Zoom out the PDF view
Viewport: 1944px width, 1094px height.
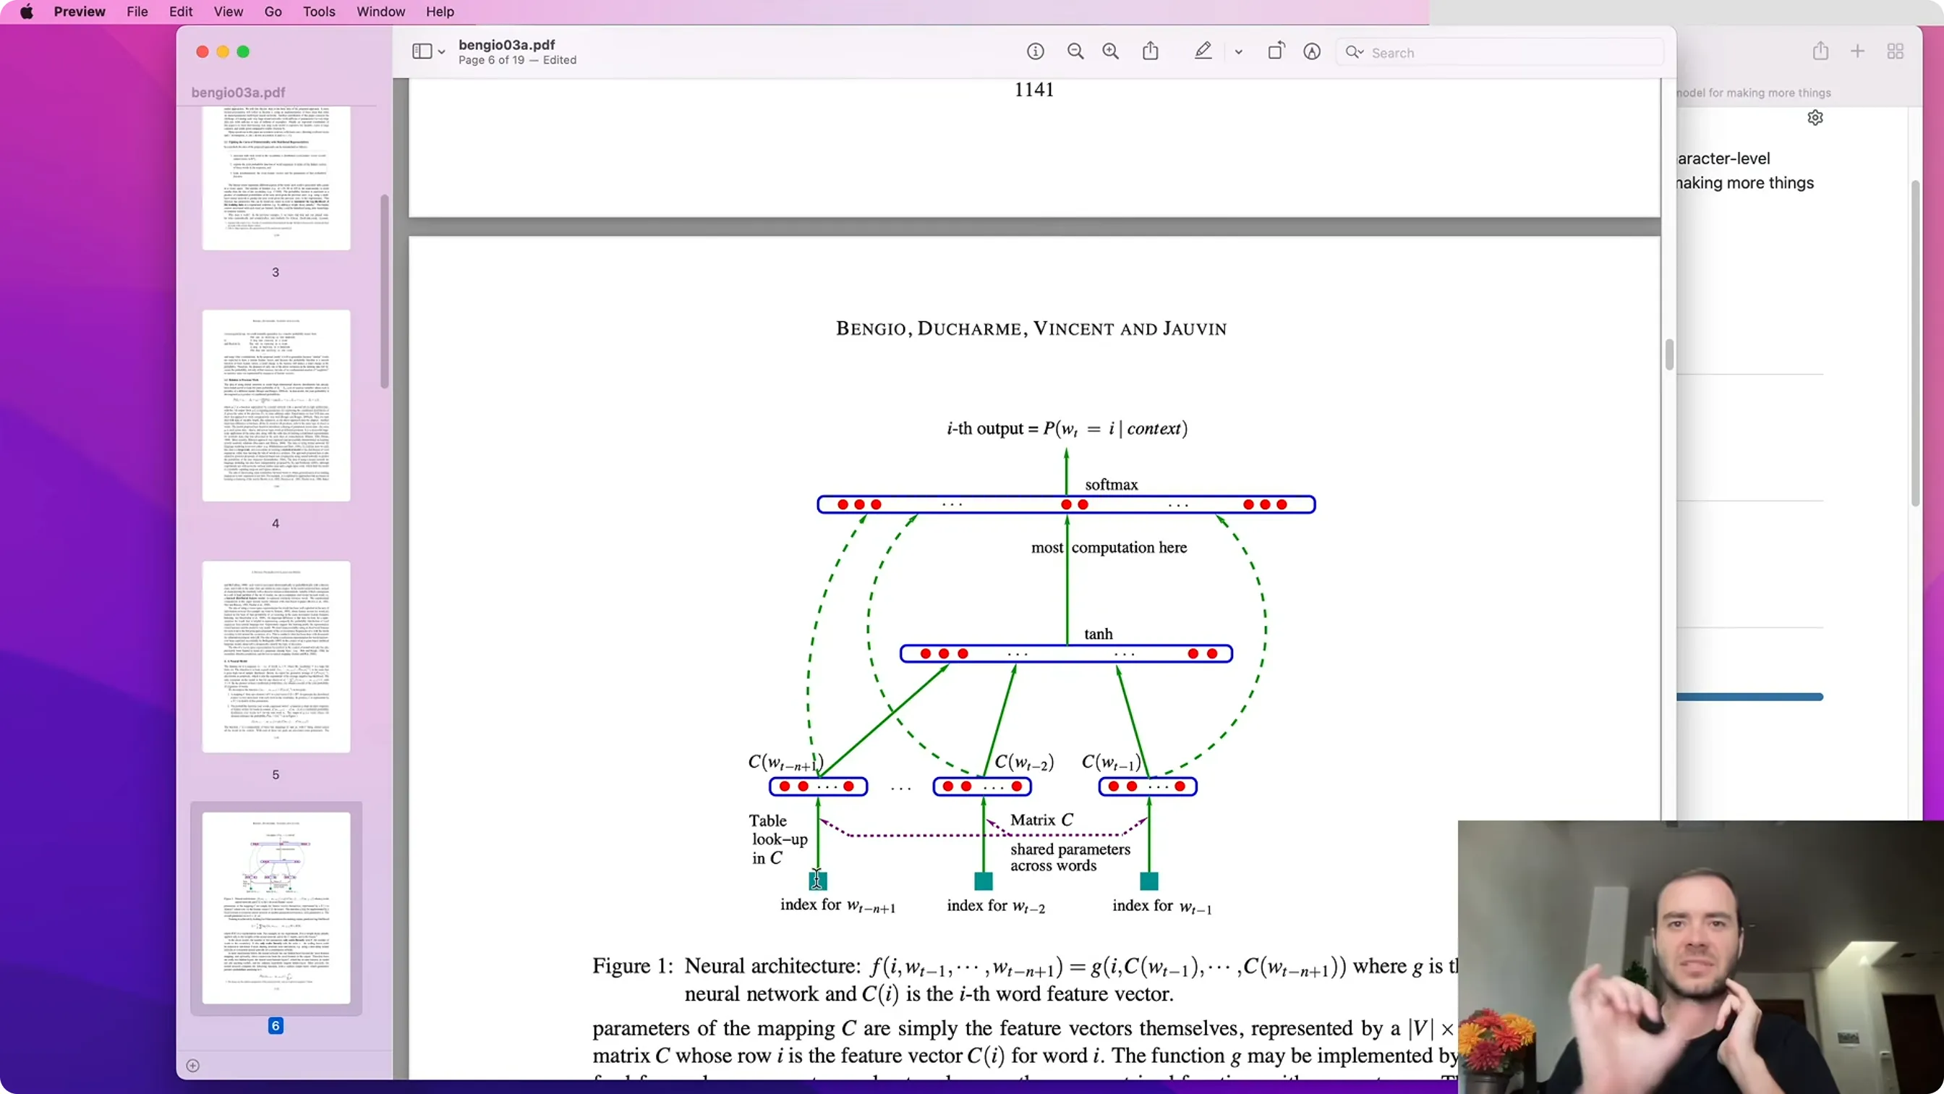1075,51
